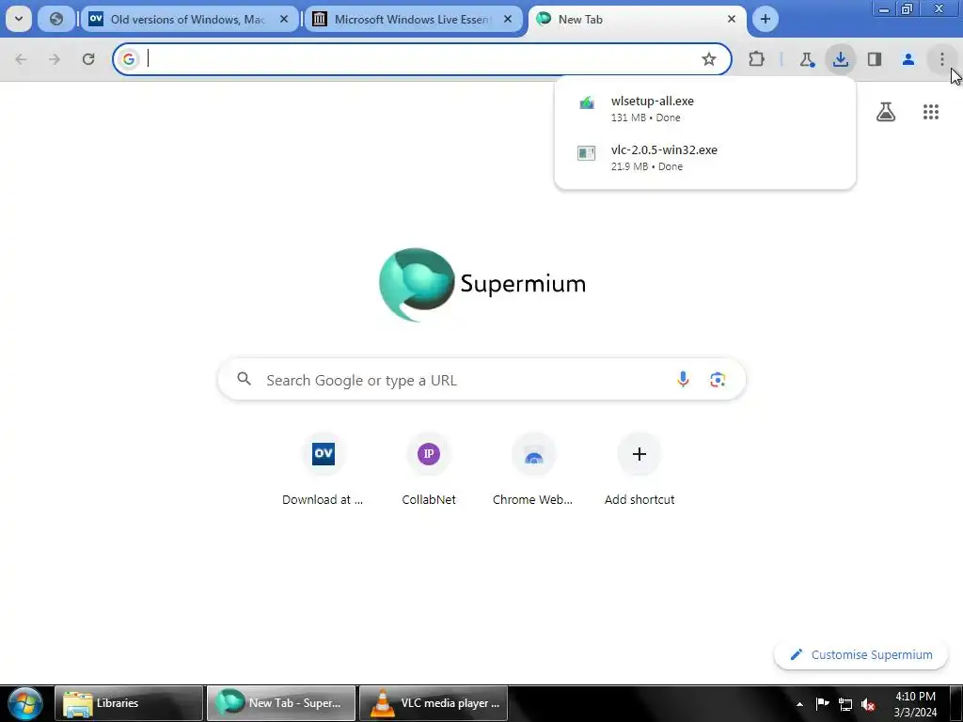Screen dimensions: 963x722
Task: Click the page Labs flask icon
Action: 886,112
